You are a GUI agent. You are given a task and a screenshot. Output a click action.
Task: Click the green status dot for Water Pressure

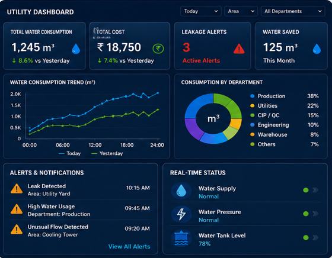click(x=306, y=214)
